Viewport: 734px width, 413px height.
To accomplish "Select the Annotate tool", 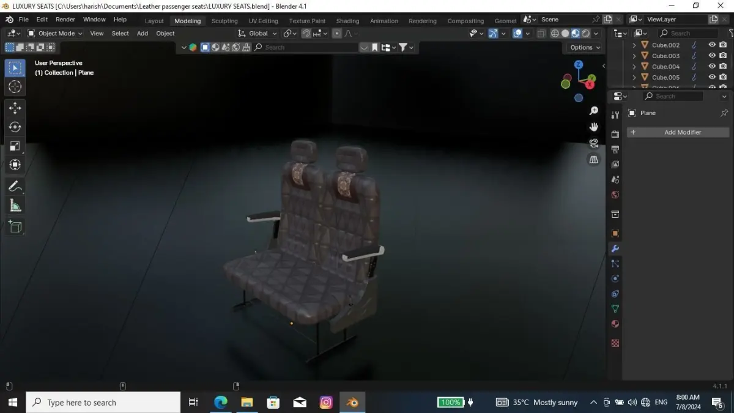I will [x=15, y=187].
